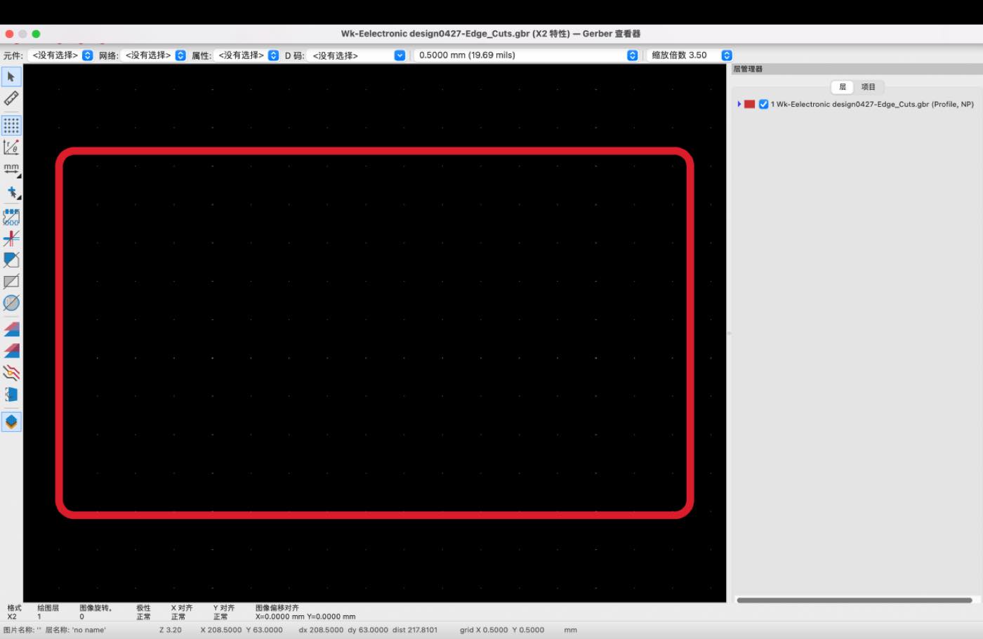Click the mm units icon
The image size is (983, 639).
[x=11, y=169]
